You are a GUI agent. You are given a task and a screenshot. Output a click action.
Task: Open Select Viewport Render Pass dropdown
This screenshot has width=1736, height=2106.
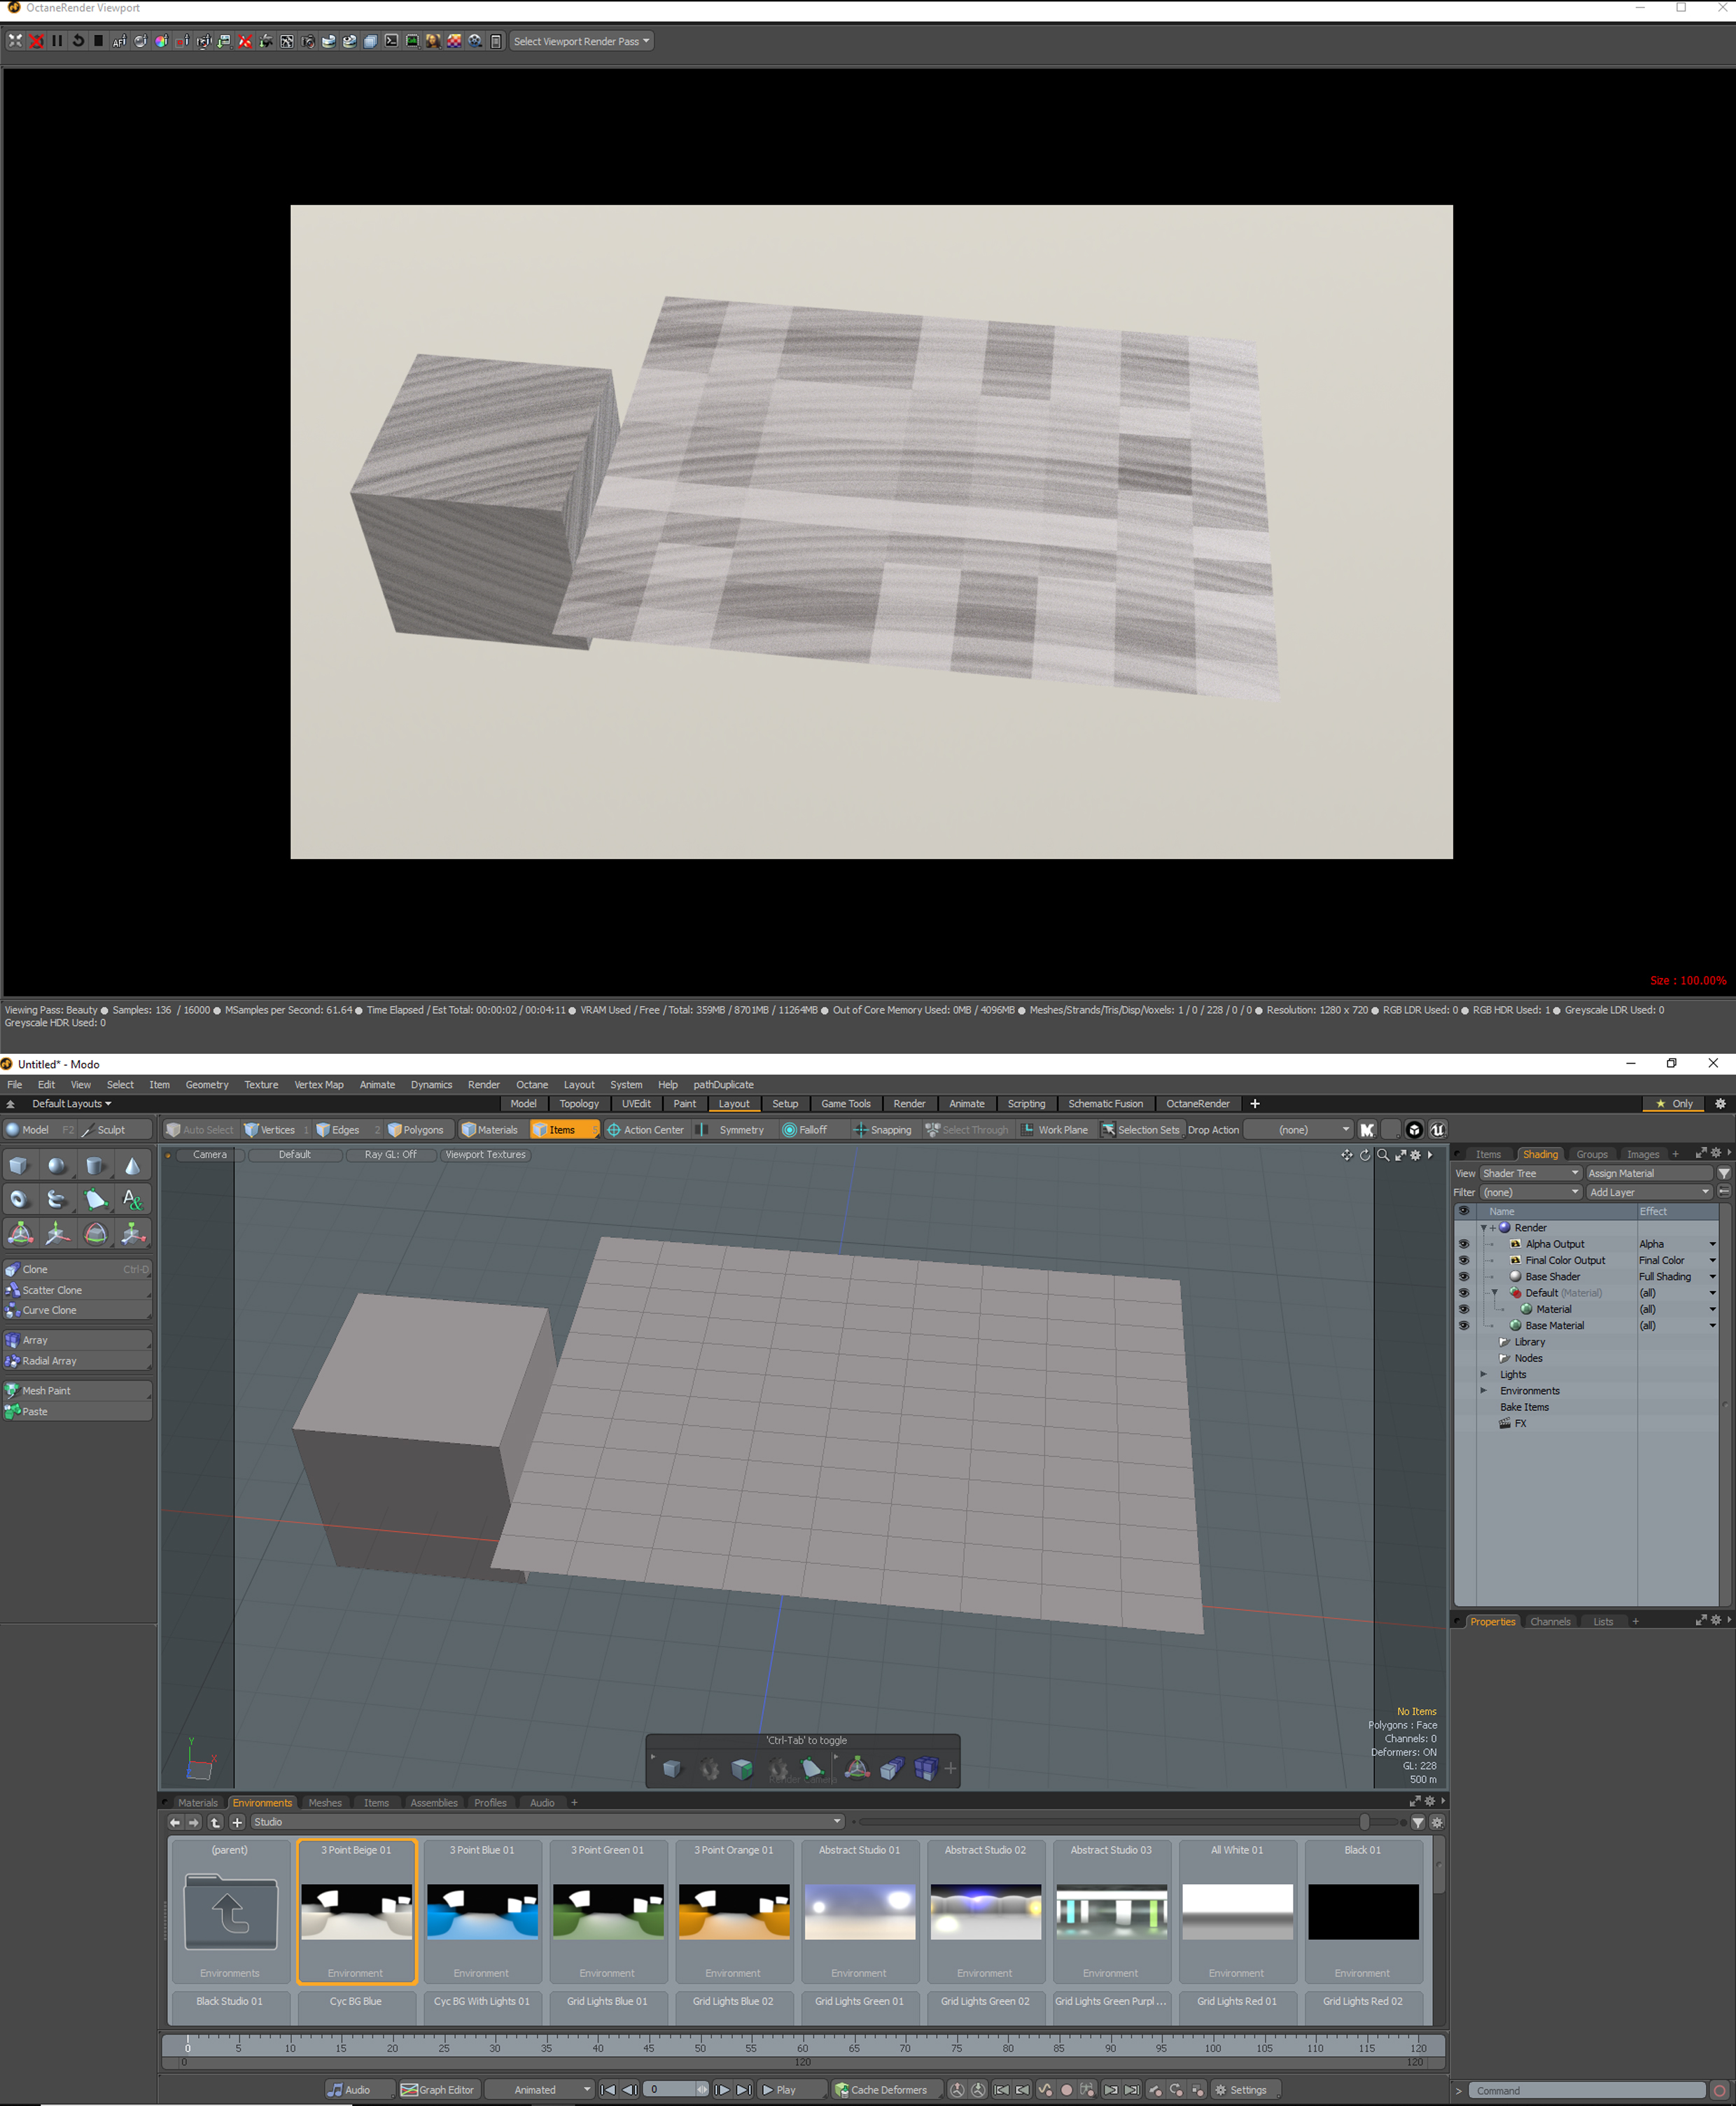(581, 41)
